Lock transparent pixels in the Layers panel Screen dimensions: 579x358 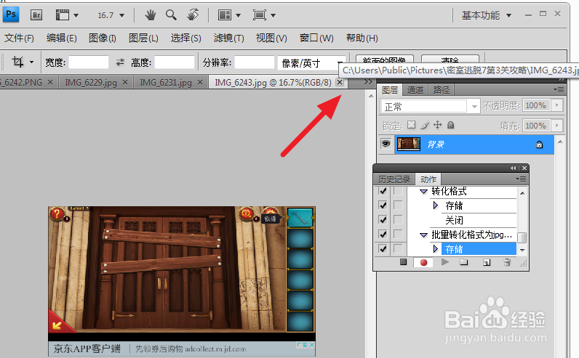click(412, 125)
